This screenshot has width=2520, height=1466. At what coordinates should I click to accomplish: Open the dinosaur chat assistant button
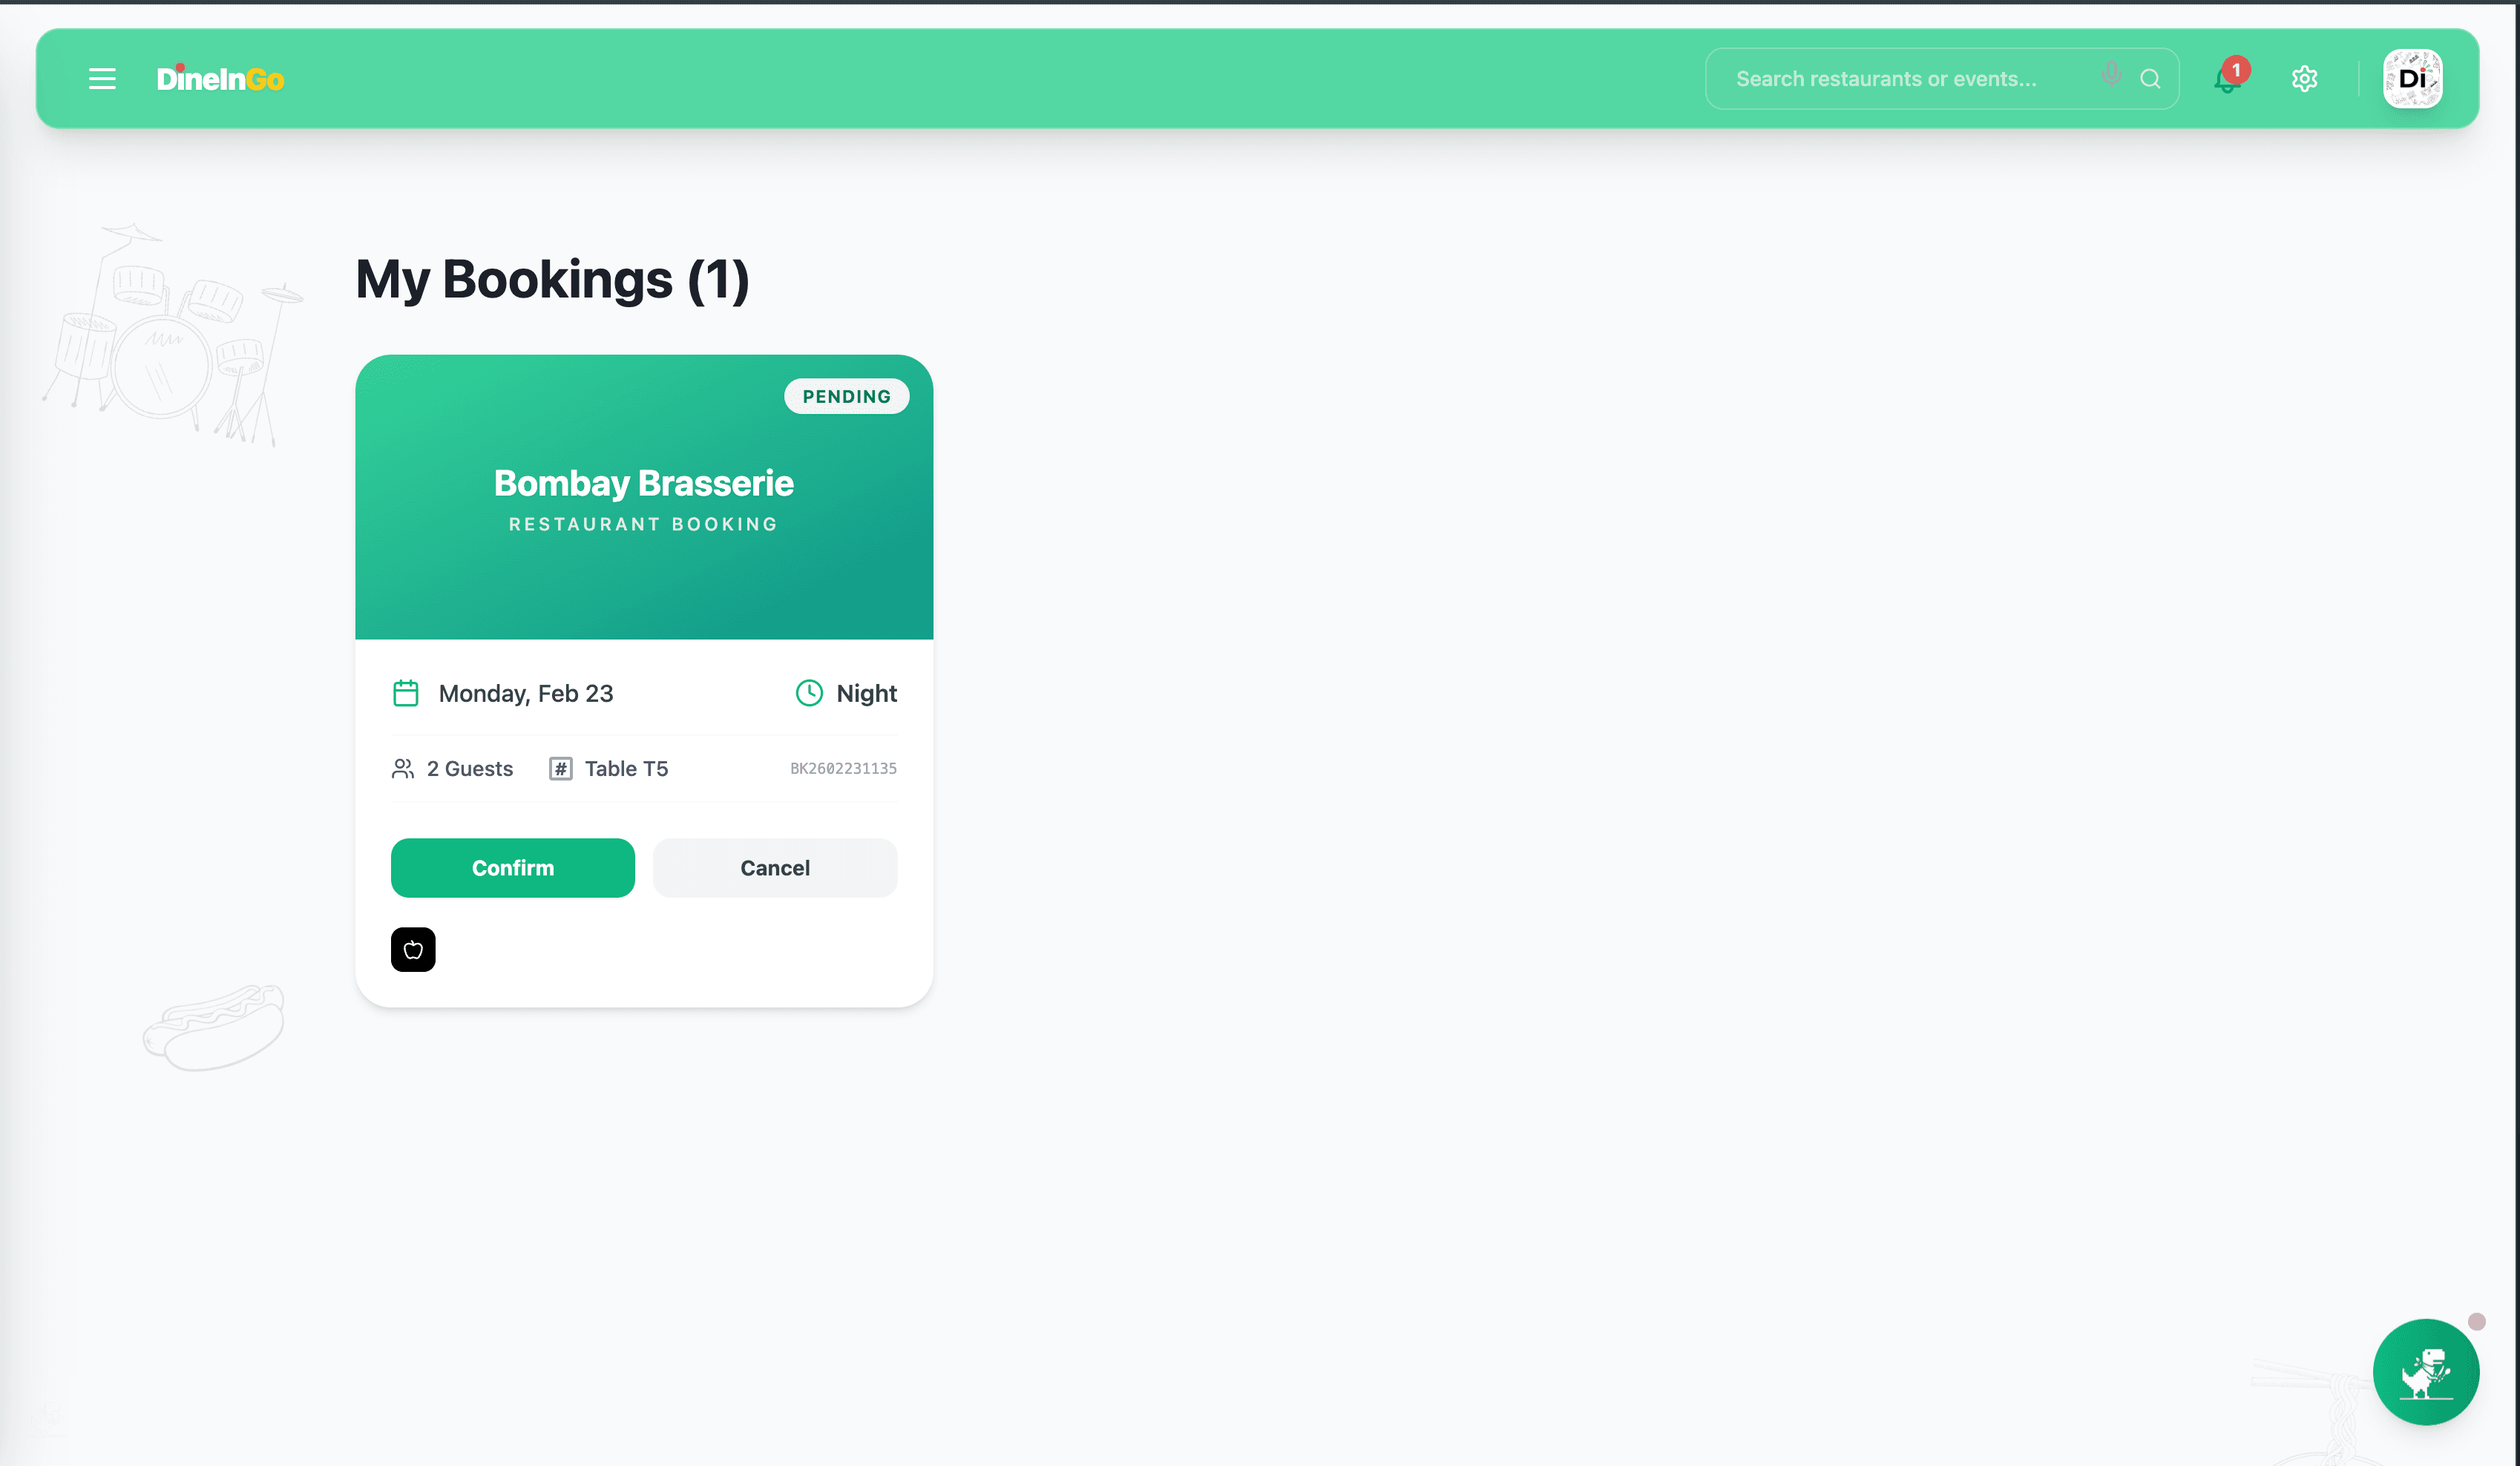tap(2426, 1371)
